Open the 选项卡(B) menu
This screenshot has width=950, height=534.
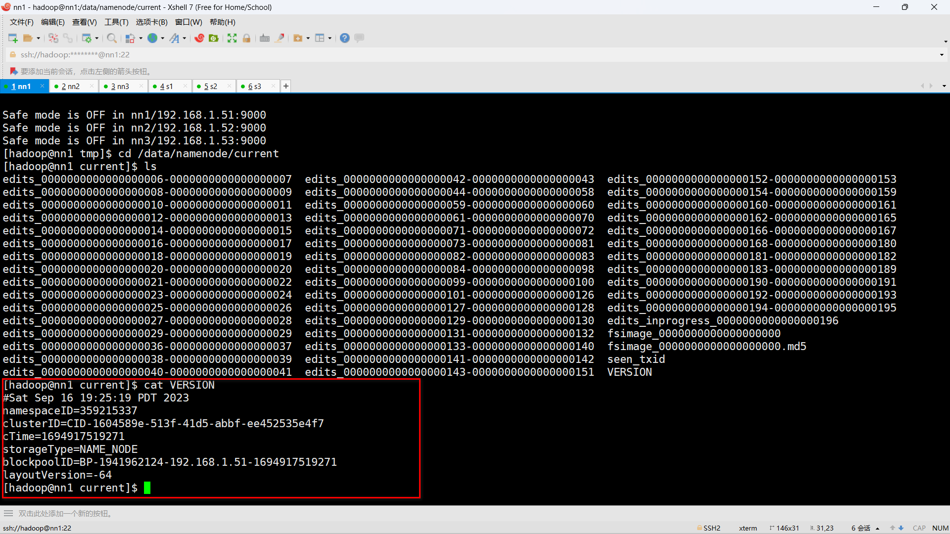151,22
